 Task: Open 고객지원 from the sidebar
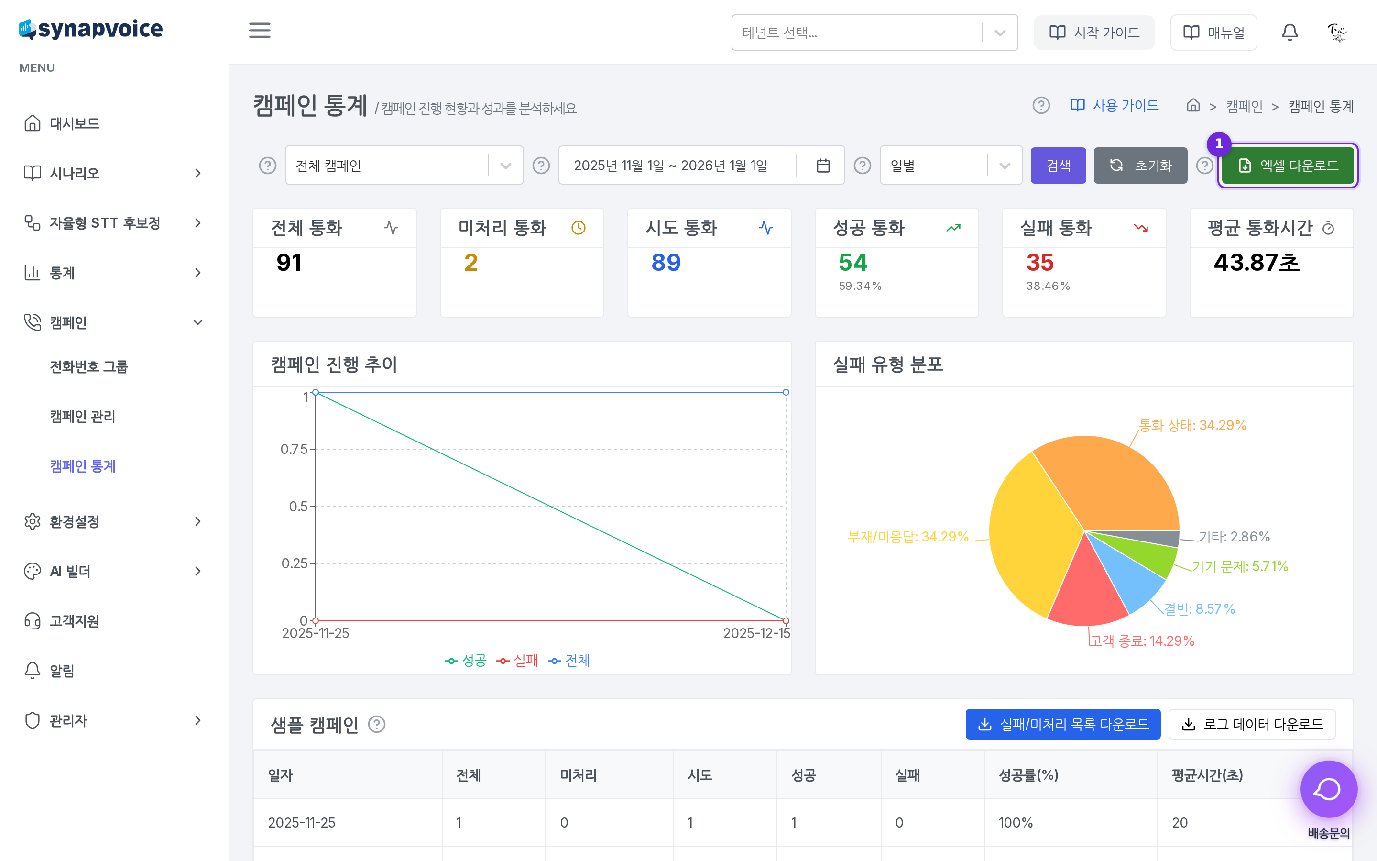[114, 621]
